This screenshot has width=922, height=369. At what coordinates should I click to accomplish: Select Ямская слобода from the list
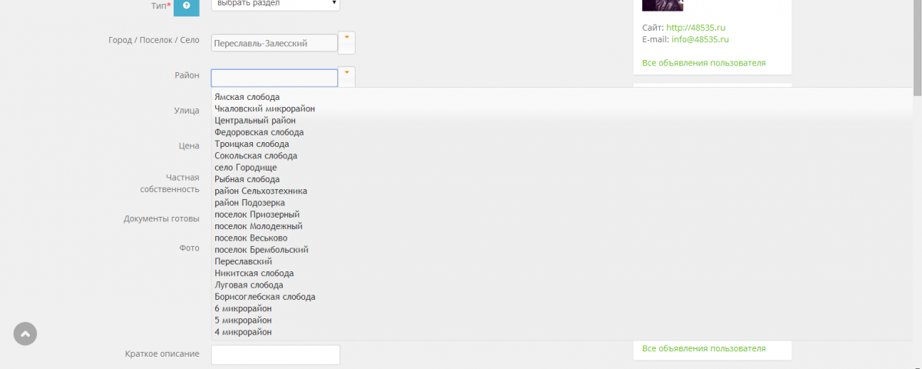click(247, 98)
